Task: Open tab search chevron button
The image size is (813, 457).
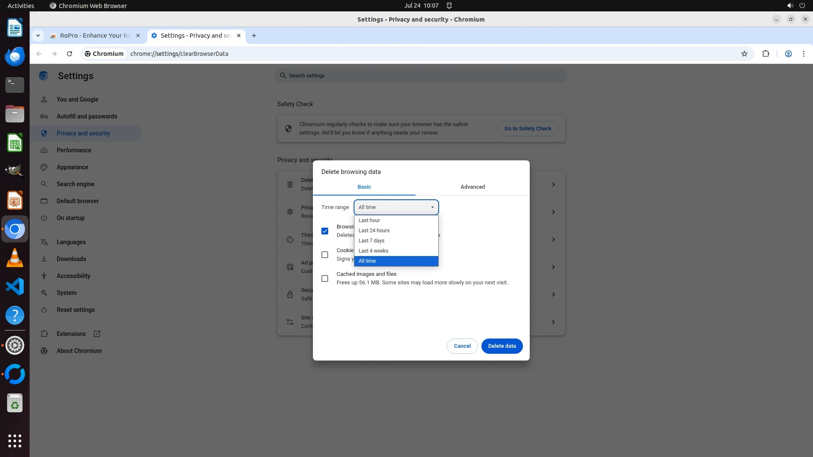Action: [38, 36]
